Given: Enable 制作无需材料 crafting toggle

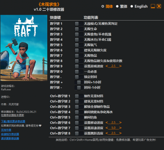Looking at the screenshot, I should (79, 96).
